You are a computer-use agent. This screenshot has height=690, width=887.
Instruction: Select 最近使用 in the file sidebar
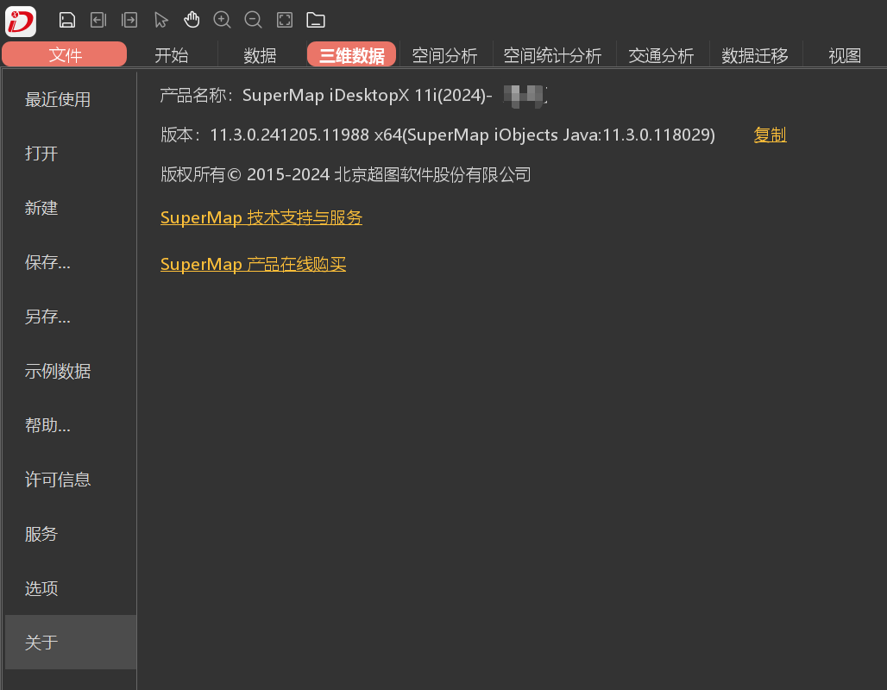(58, 100)
